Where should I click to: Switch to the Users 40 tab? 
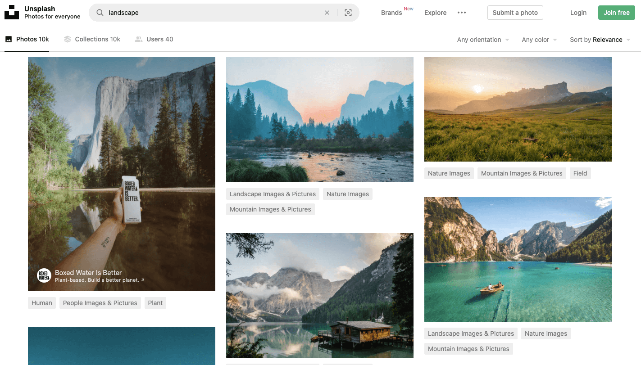point(154,39)
